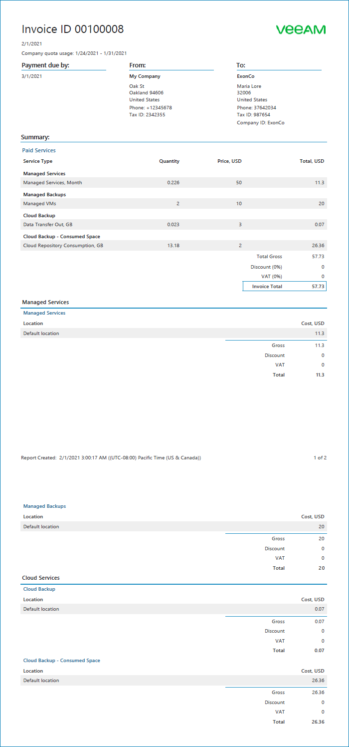Viewport: 349px width, 747px height.
Task: Select the Summary section heading
Action: tap(35, 137)
